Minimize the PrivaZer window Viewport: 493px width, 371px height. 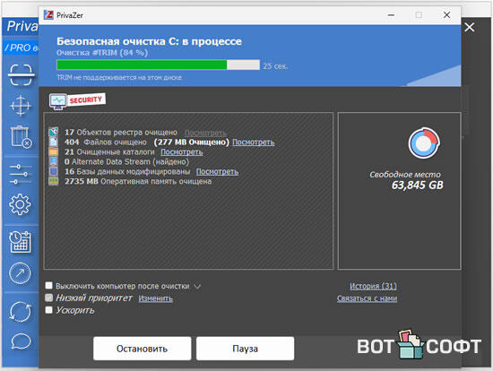pos(391,14)
